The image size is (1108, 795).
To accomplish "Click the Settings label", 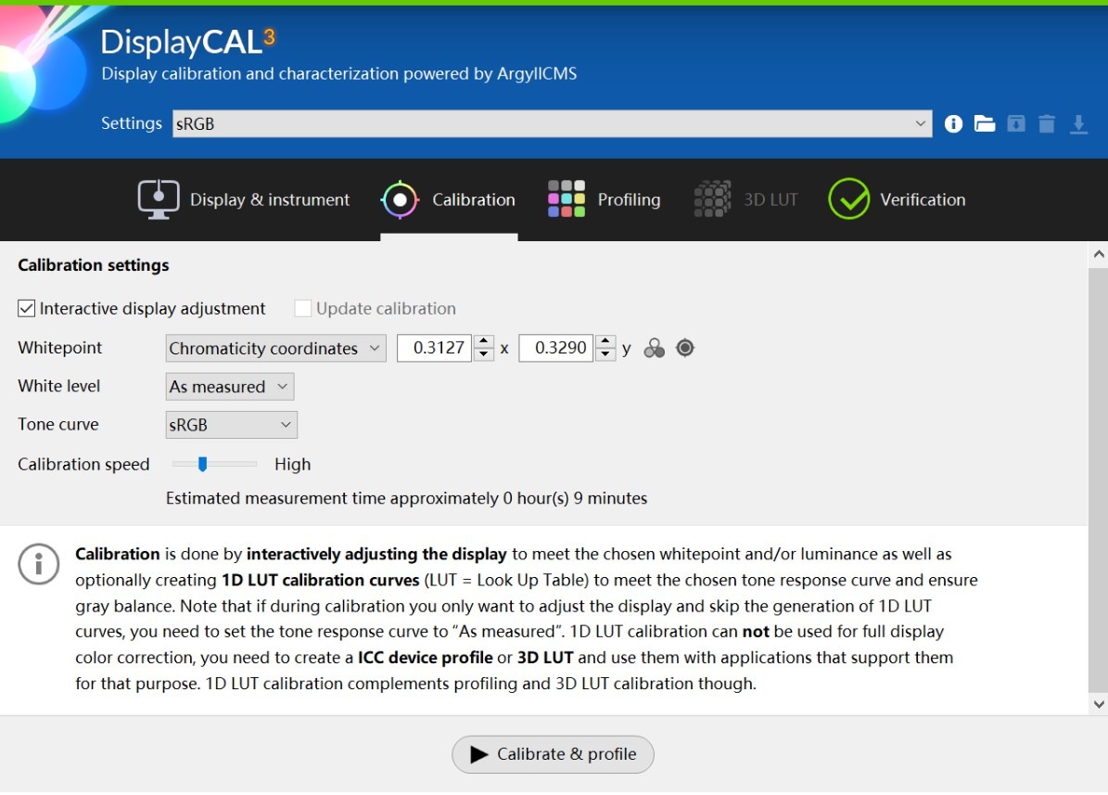I will coord(132,123).
